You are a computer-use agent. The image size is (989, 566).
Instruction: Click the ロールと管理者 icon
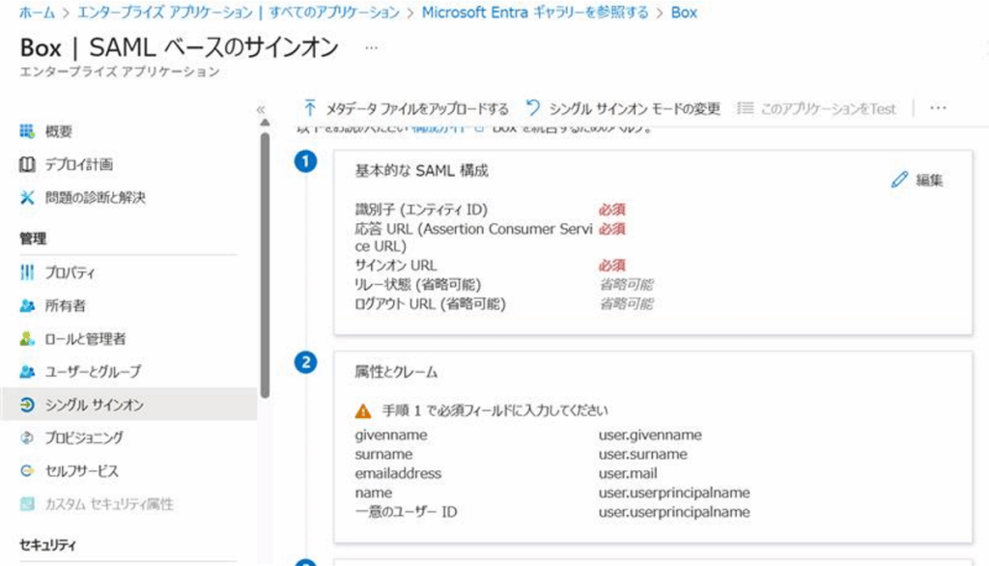click(x=27, y=339)
